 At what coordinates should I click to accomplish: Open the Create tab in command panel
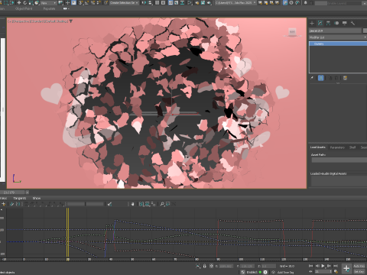pos(312,23)
